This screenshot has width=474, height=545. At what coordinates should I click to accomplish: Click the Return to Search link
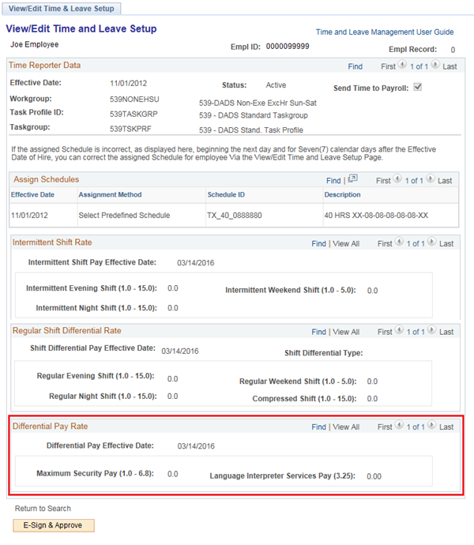[43, 509]
